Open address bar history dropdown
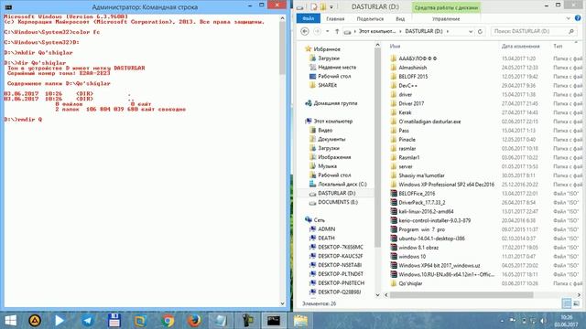 (x=471, y=31)
